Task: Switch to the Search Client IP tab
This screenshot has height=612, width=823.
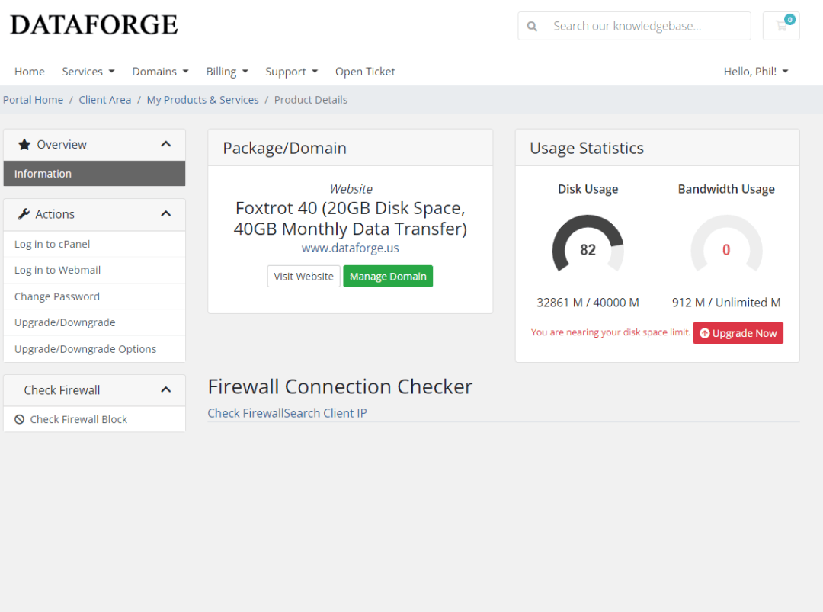Action: pyautogui.click(x=325, y=413)
